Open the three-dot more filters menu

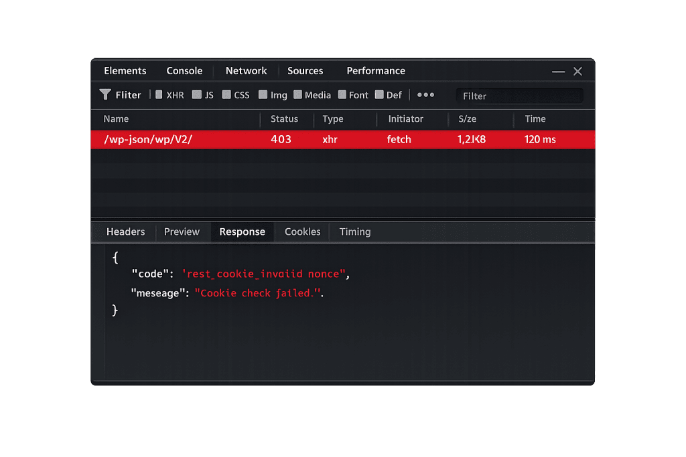click(425, 95)
